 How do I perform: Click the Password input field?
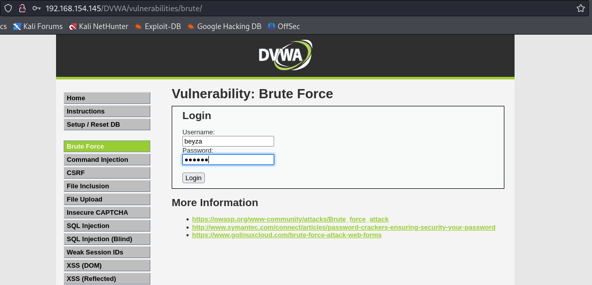(228, 159)
